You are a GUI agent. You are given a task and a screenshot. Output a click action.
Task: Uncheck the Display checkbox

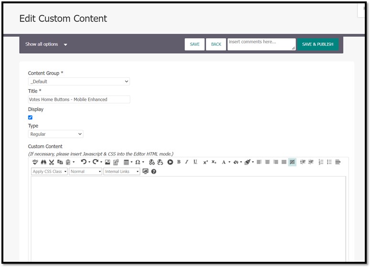click(x=31, y=117)
